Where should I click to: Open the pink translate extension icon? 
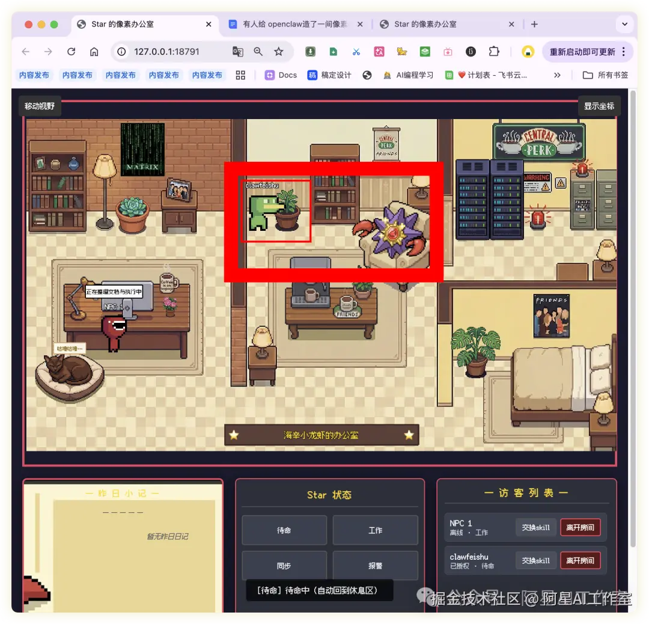pos(379,52)
